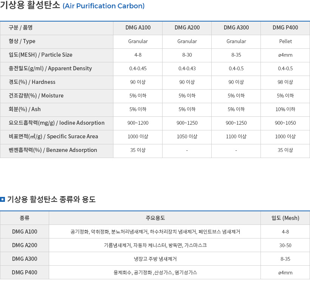Screen dimensions: 310x288
Task: Select the "98 이상" hardness value
Action: (x=285, y=82)
